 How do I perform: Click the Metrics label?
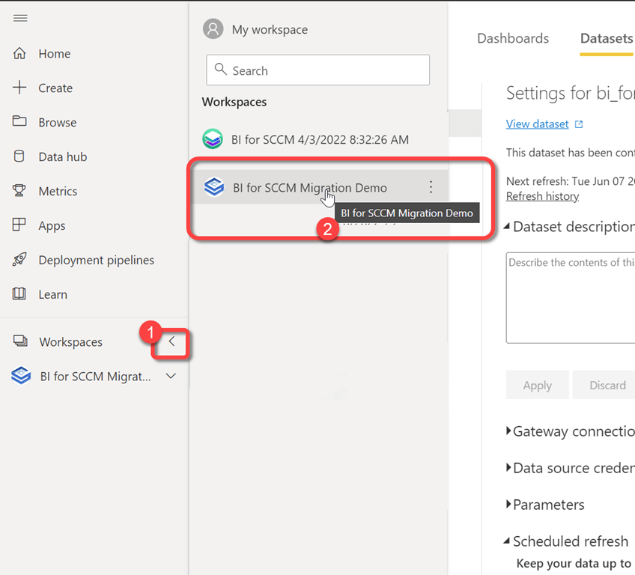click(x=58, y=191)
